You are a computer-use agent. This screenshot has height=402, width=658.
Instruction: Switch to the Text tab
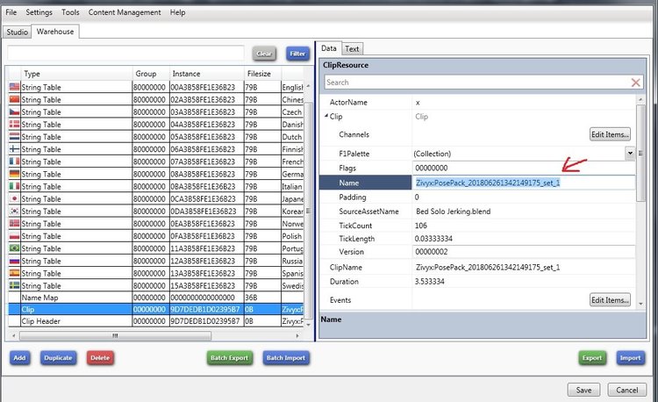352,49
